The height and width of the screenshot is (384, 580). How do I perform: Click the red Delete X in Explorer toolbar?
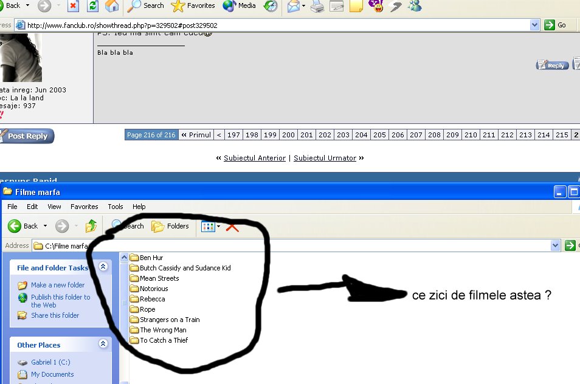pos(232,226)
